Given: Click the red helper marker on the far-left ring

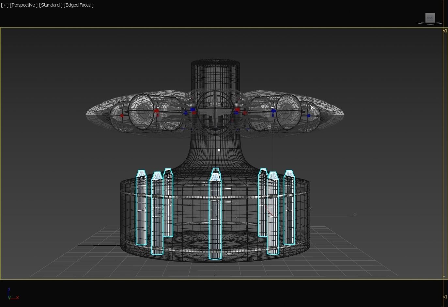Looking at the screenshot, I should click(x=122, y=115).
